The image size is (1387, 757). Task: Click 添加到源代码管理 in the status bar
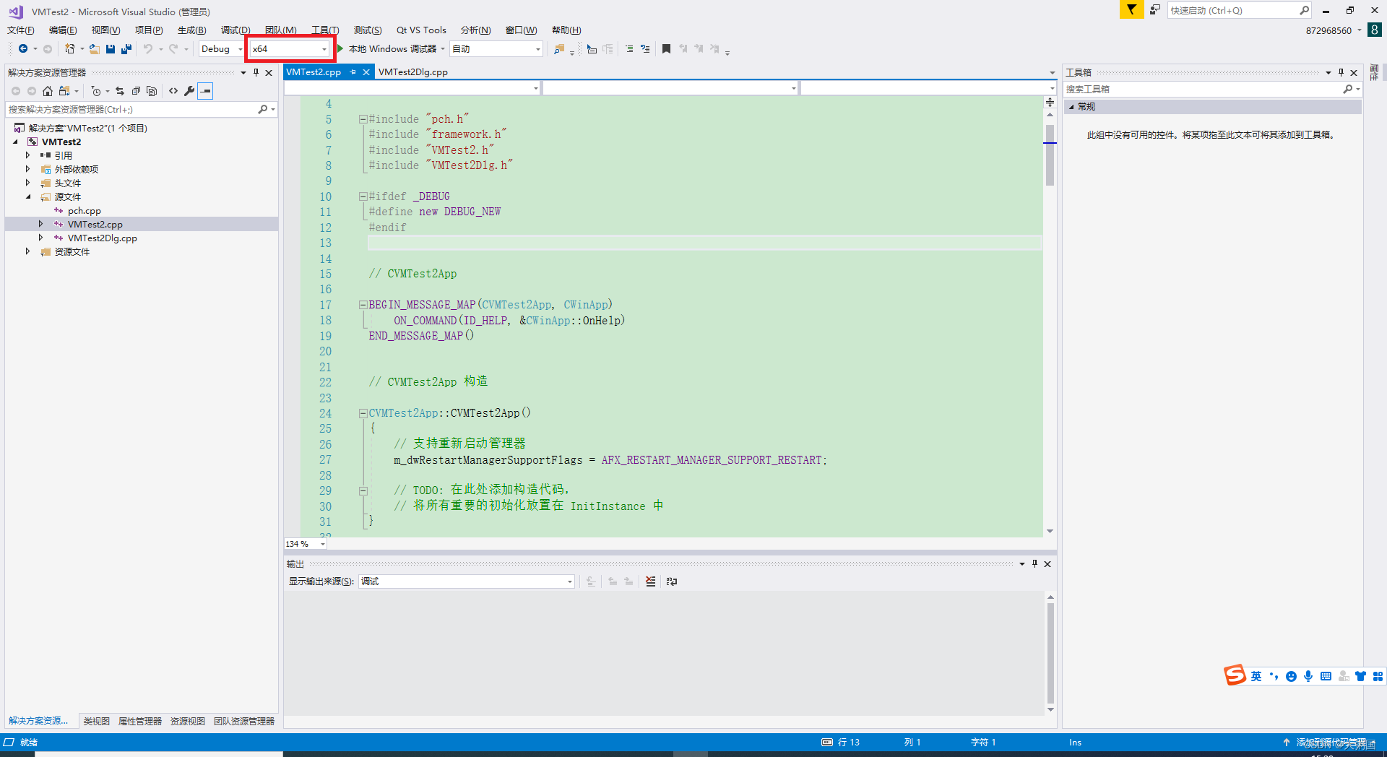coord(1331,743)
